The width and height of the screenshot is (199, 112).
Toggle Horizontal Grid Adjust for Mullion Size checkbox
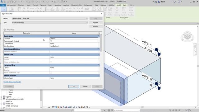[51, 72]
